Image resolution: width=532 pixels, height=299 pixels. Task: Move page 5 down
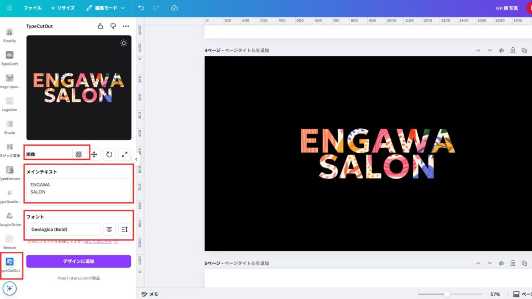(x=489, y=263)
